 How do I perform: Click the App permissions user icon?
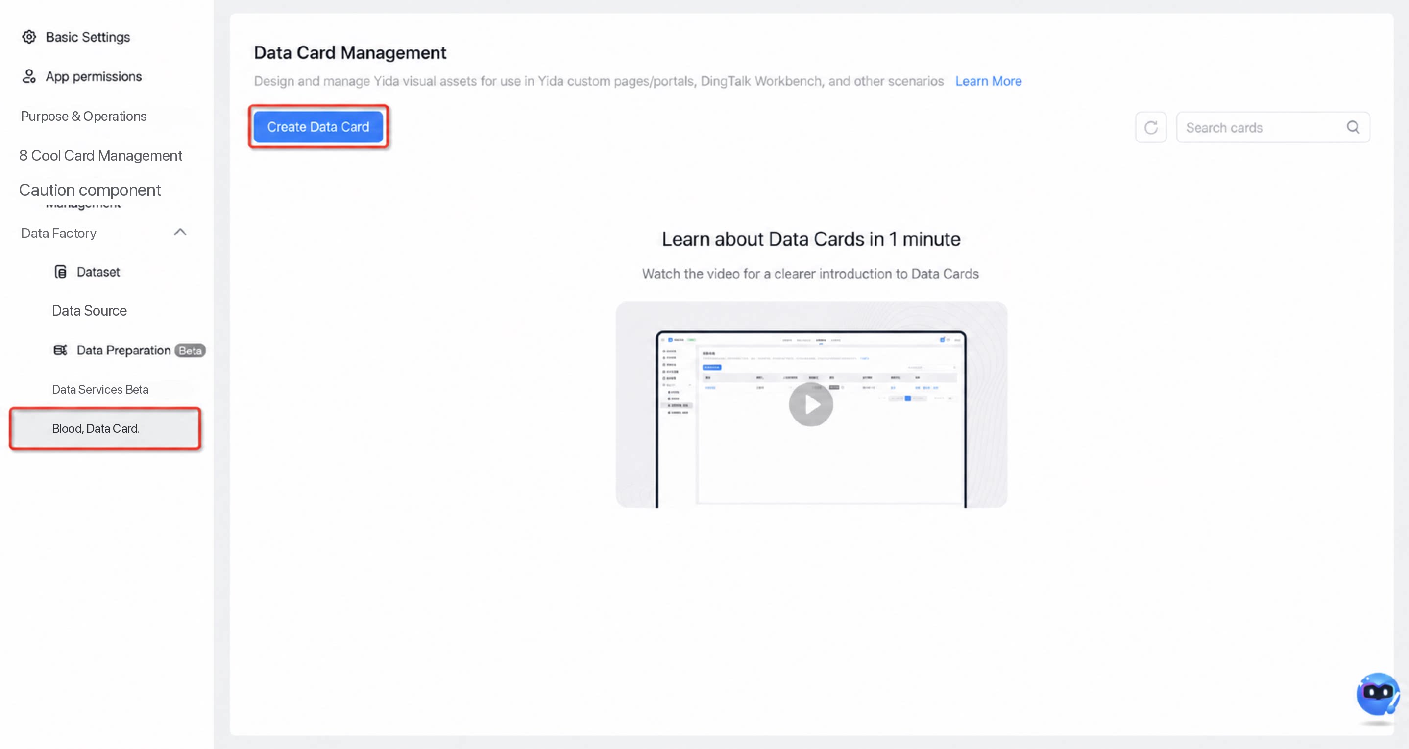[29, 76]
